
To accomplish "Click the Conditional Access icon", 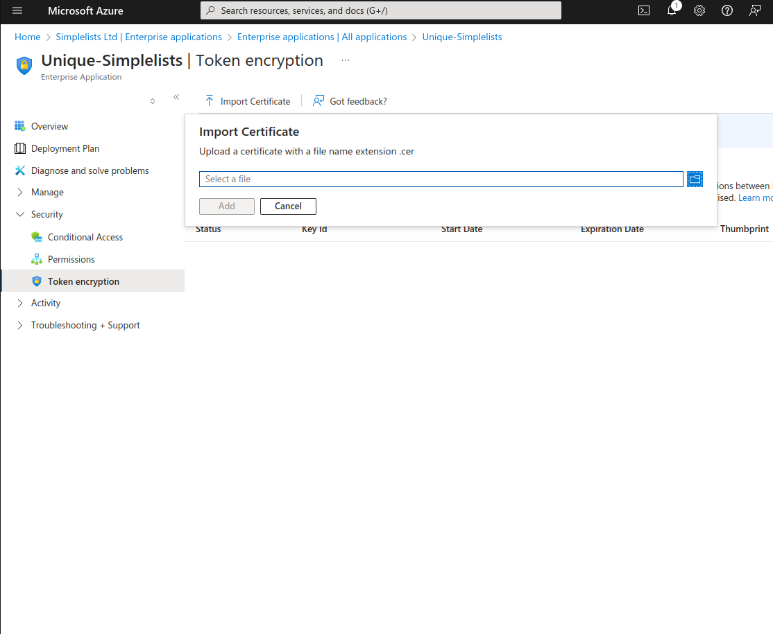I will pyautogui.click(x=37, y=237).
